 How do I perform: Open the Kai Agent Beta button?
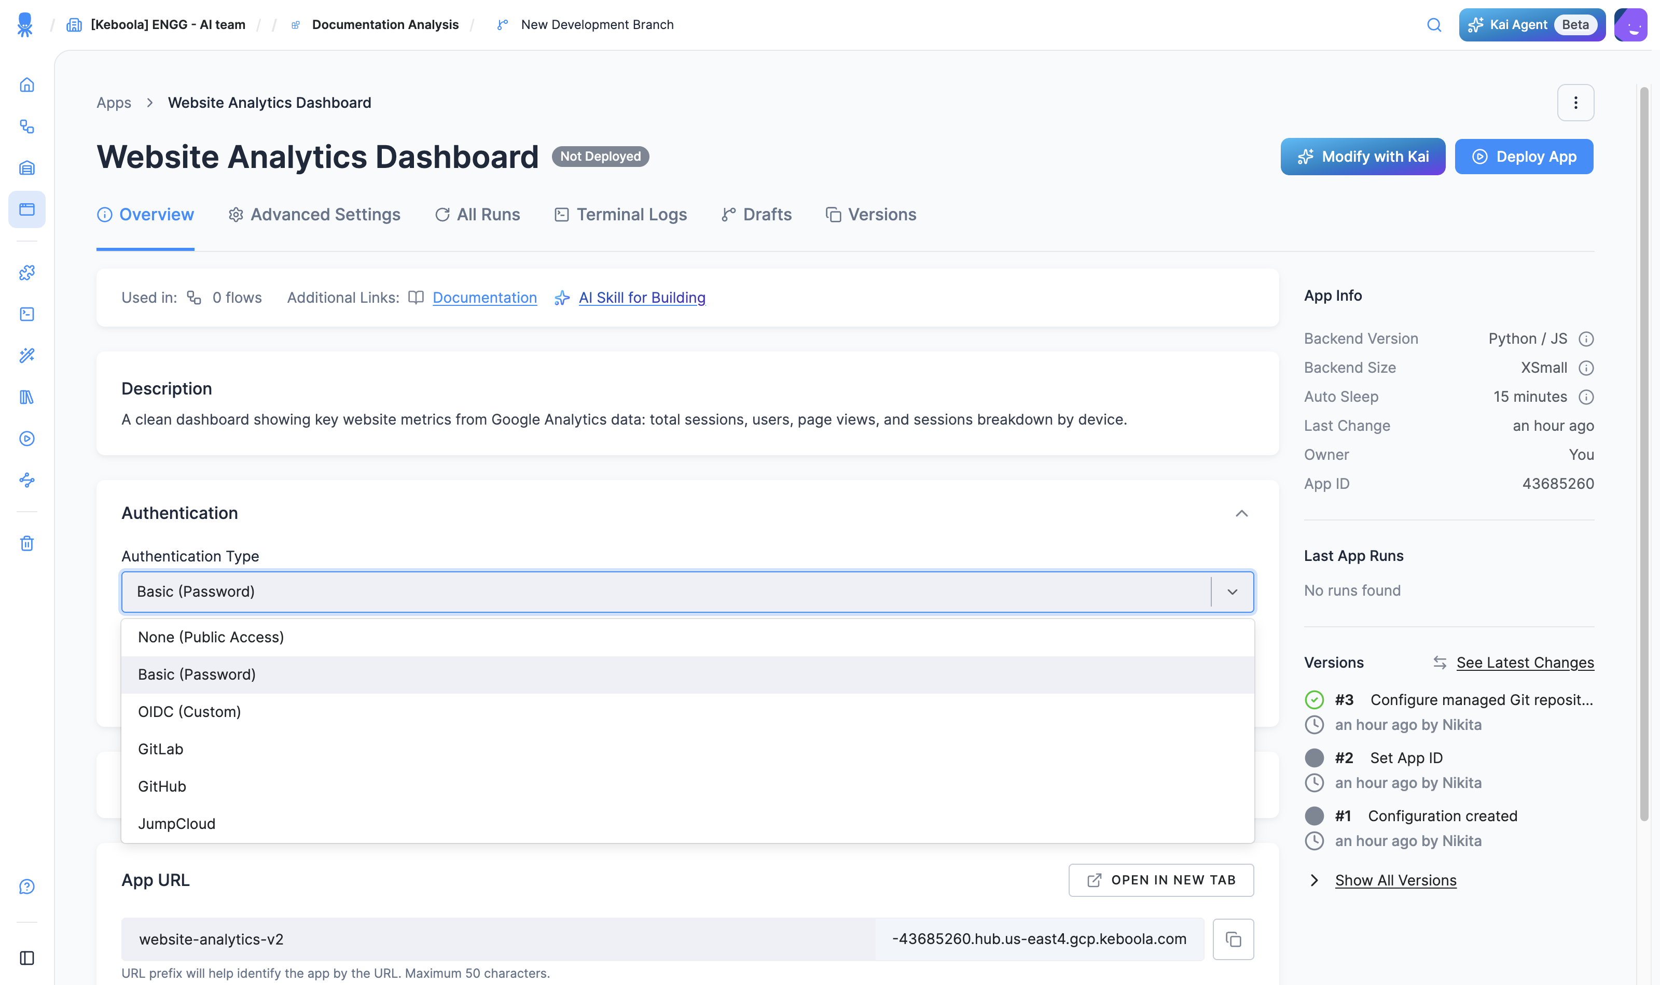(x=1532, y=24)
